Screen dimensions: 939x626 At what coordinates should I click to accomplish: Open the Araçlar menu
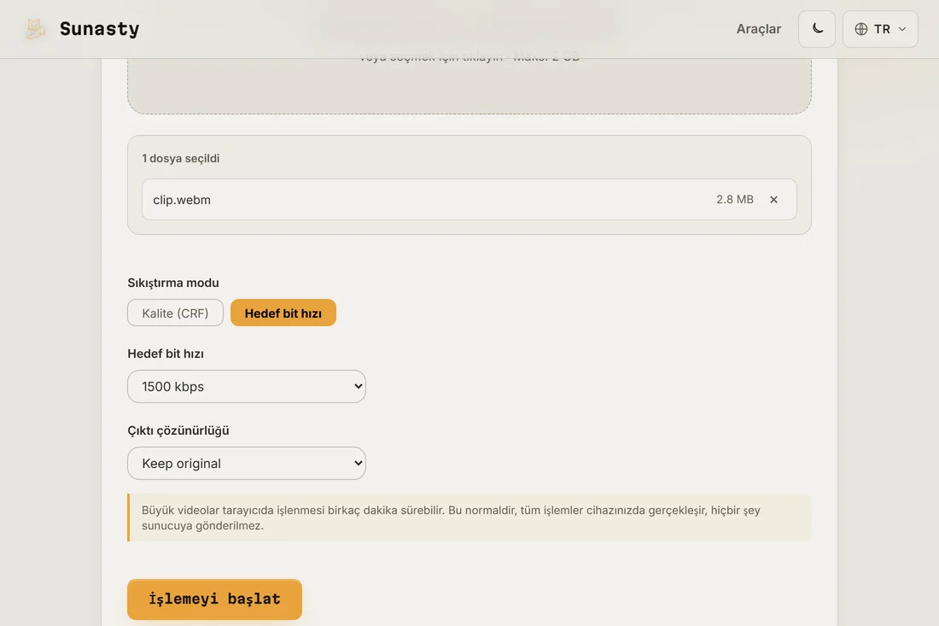tap(758, 29)
